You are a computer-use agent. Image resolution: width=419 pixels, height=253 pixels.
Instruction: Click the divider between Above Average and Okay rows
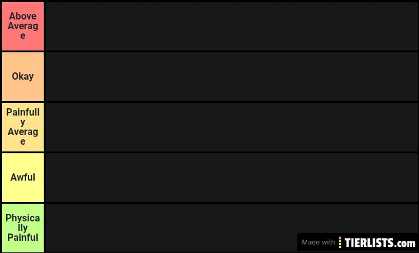231,51
